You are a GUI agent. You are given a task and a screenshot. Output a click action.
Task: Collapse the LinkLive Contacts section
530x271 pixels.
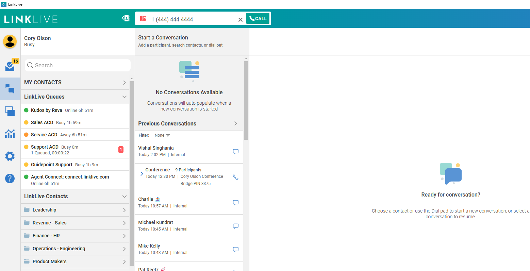click(124, 197)
